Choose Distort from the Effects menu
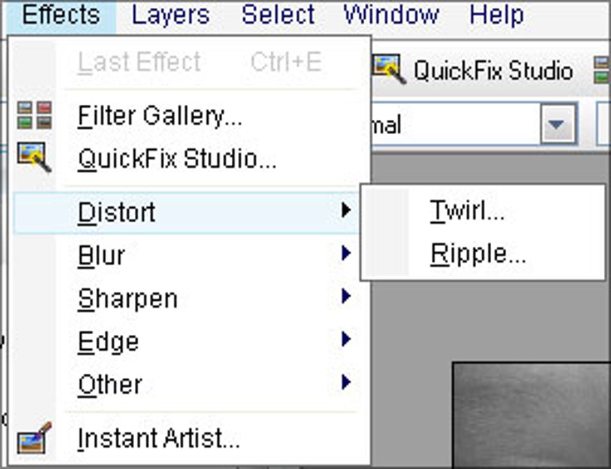This screenshot has height=469, width=611. click(117, 212)
